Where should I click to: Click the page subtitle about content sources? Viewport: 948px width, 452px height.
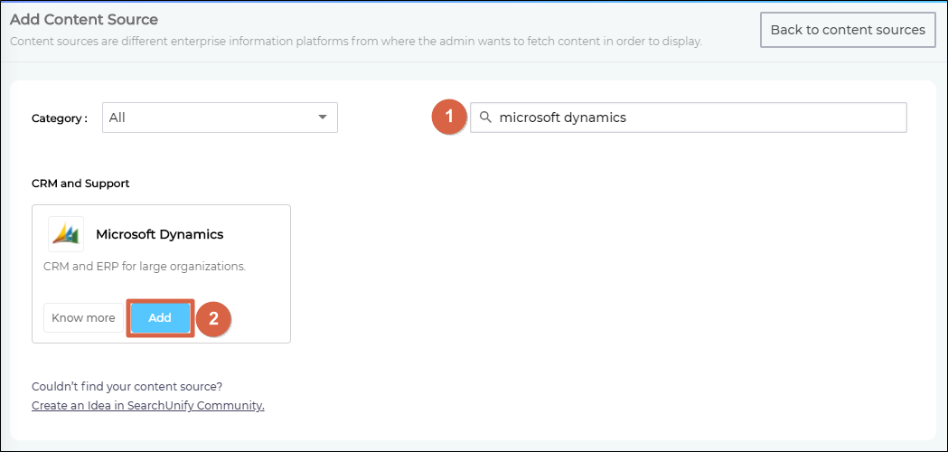[355, 42]
